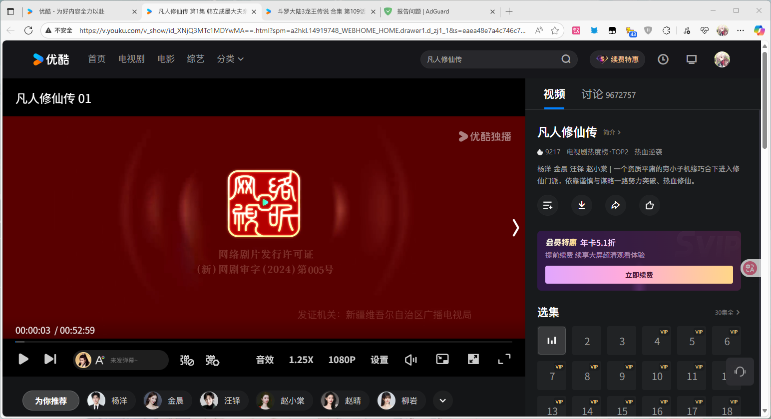Open the 1080P quality menu
The height and width of the screenshot is (419, 771).
click(342, 360)
